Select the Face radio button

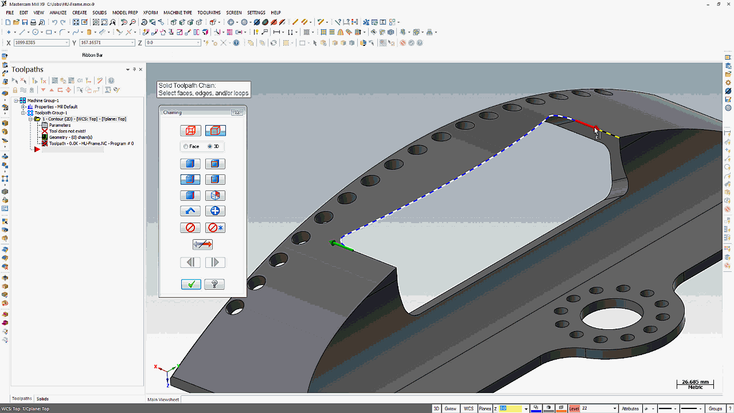click(186, 147)
